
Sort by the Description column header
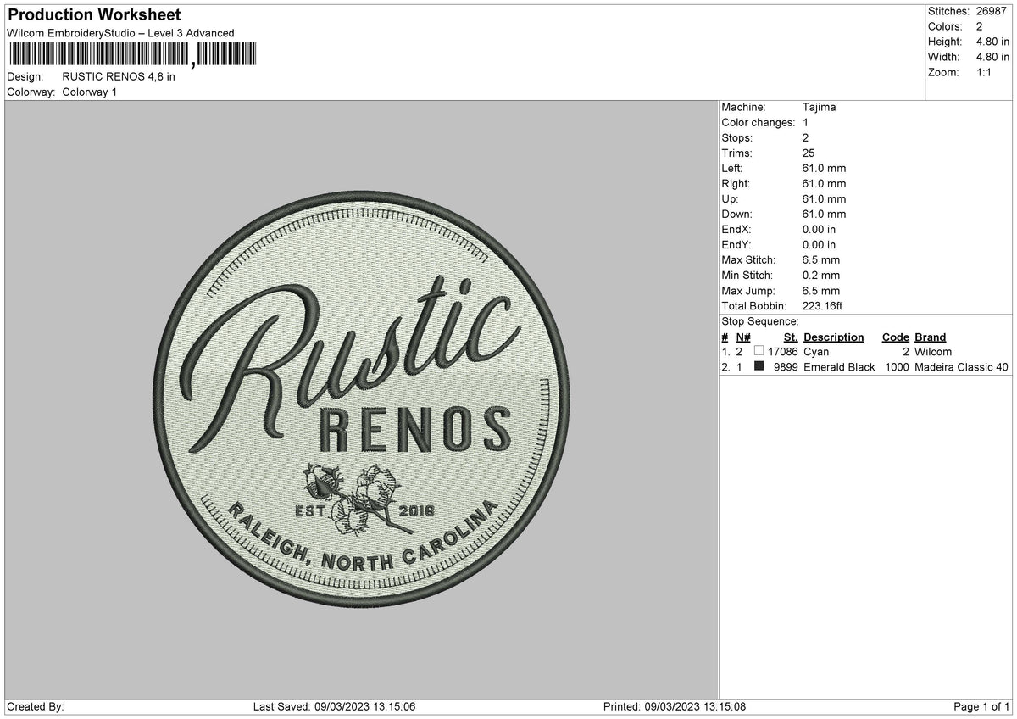(834, 337)
